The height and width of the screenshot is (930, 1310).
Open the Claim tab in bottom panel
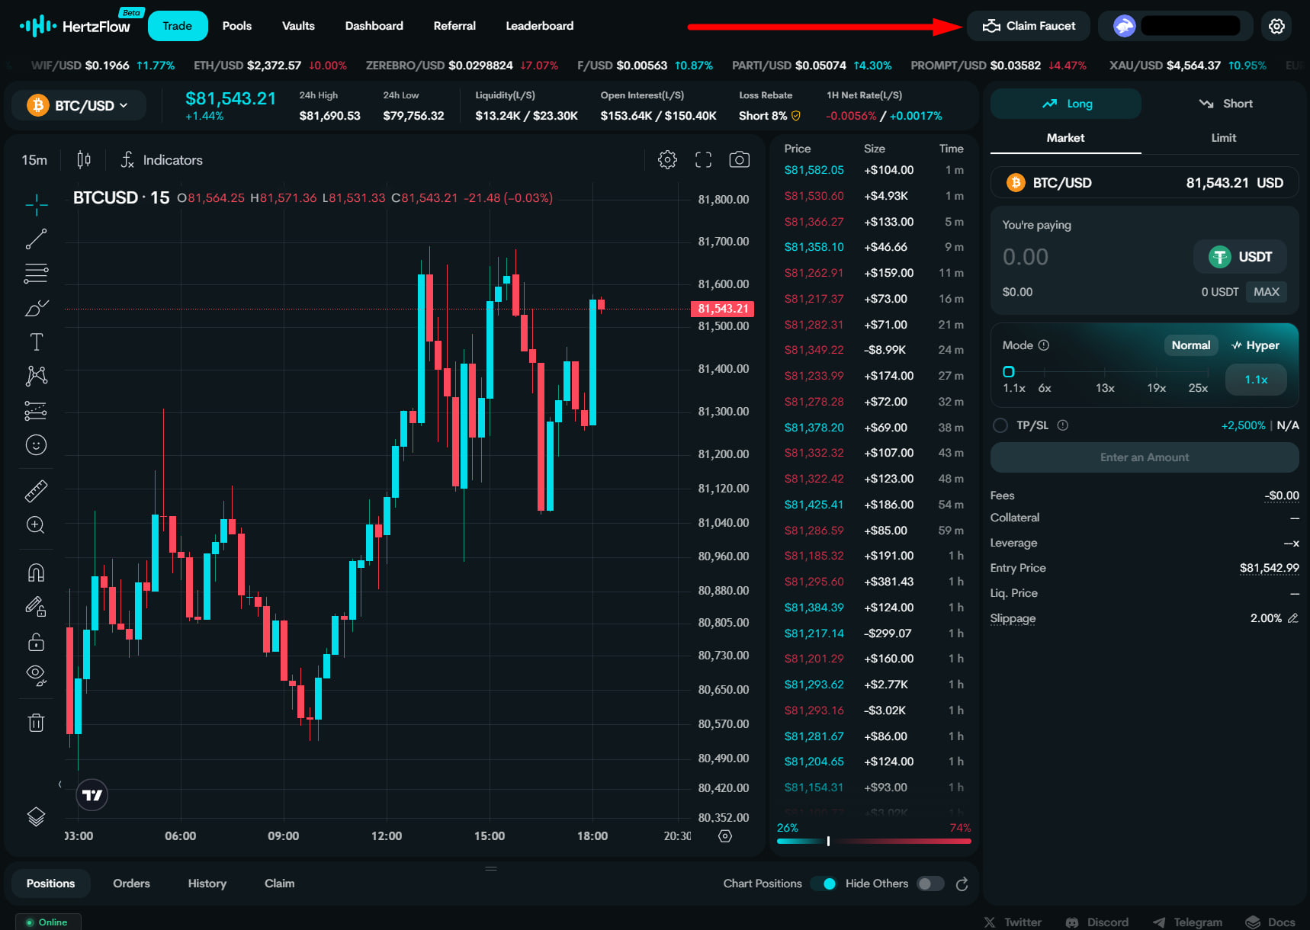coord(279,883)
